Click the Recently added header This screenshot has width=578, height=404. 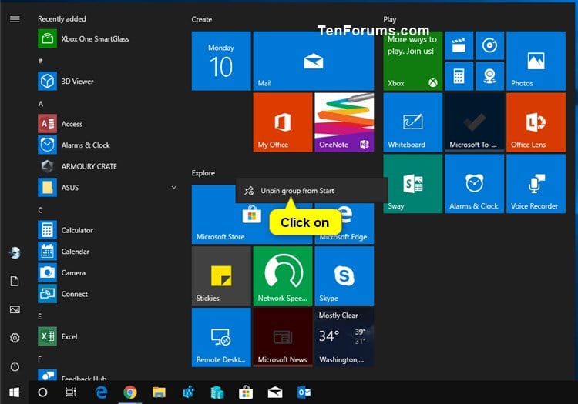tap(62, 18)
